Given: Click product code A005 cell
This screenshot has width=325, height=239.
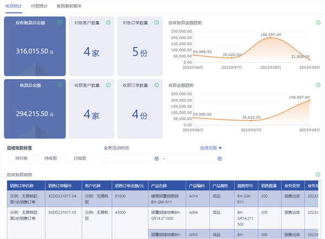Looking at the screenshot, I should pos(198,234).
